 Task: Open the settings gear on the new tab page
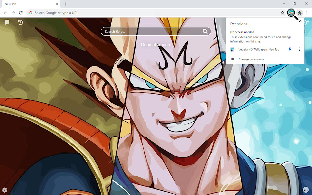[x=5, y=190]
